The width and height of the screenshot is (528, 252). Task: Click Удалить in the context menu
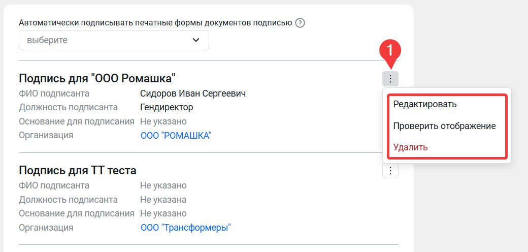[x=411, y=147]
